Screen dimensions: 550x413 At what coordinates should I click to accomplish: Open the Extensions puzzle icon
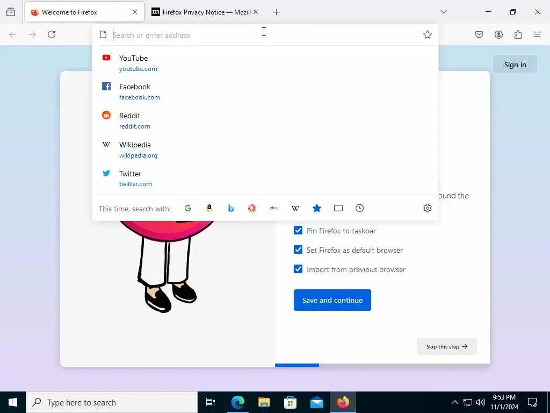[x=518, y=34]
